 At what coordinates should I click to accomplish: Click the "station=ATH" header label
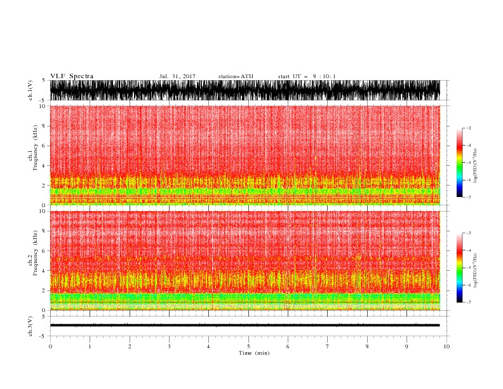click(236, 76)
